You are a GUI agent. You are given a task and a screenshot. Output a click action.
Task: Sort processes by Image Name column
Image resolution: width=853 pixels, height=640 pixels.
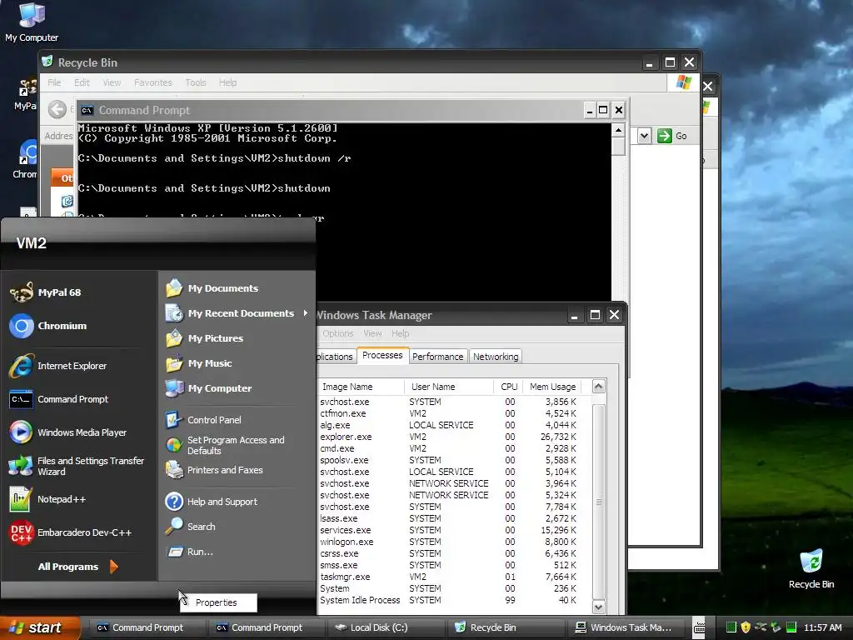362,387
